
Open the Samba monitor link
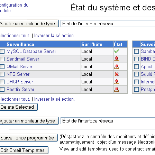point(148,51)
